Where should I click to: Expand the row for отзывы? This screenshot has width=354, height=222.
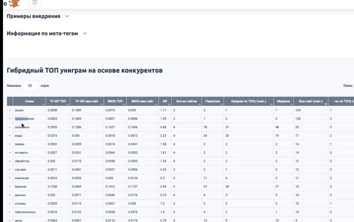[x=10, y=204]
